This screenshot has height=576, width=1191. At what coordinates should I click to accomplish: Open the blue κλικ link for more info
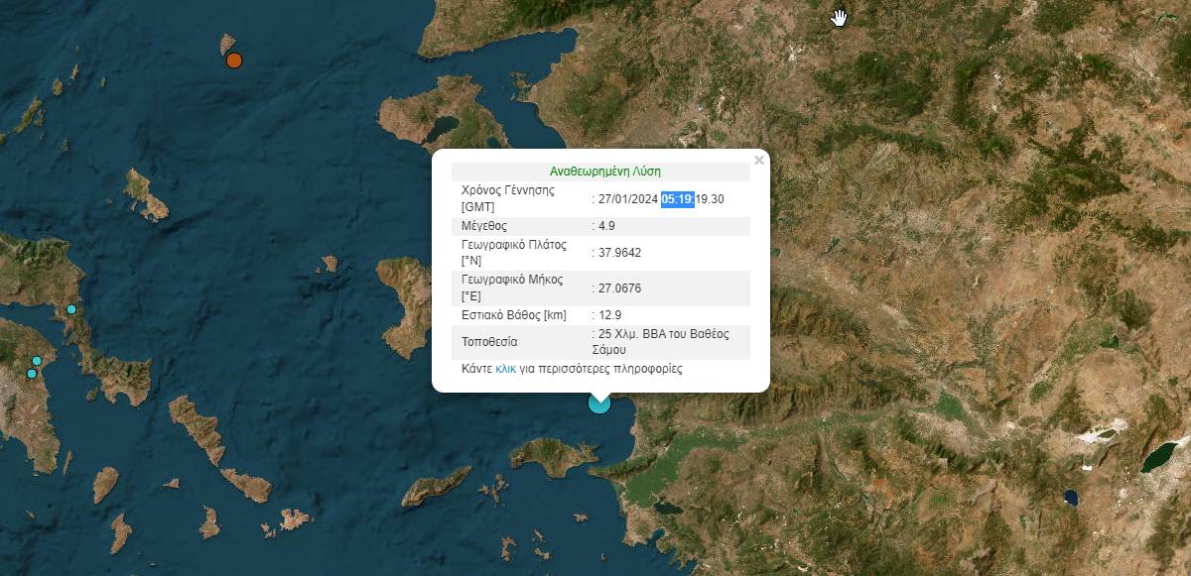(506, 369)
